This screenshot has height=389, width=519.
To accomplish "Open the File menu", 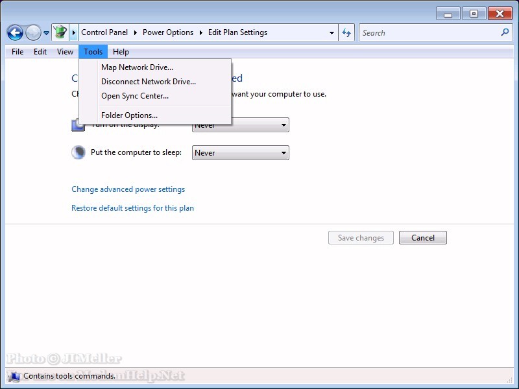I will coord(18,52).
